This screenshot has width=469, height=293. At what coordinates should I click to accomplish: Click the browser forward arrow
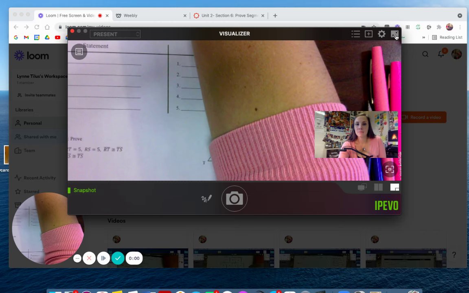(26, 27)
